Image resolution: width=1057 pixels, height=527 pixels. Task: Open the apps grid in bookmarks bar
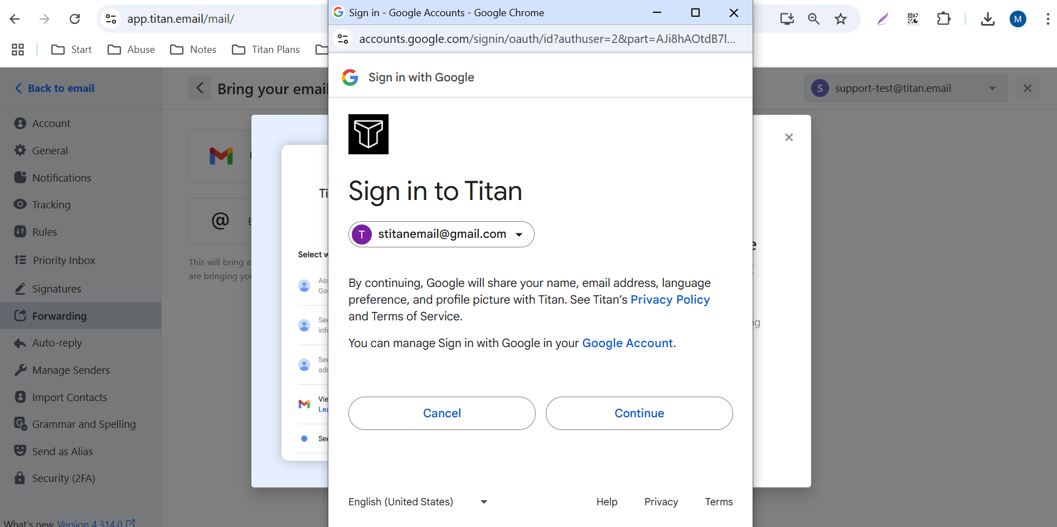click(x=18, y=50)
